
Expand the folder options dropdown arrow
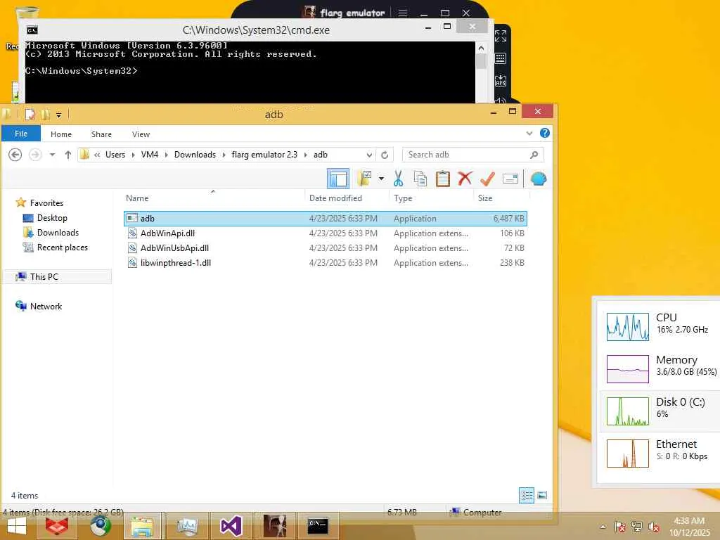tap(381, 179)
